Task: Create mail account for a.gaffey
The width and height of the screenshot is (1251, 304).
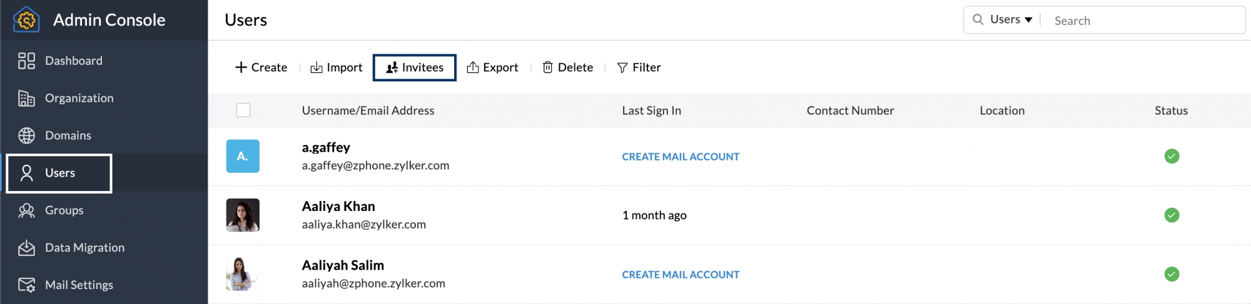Action: (x=681, y=157)
